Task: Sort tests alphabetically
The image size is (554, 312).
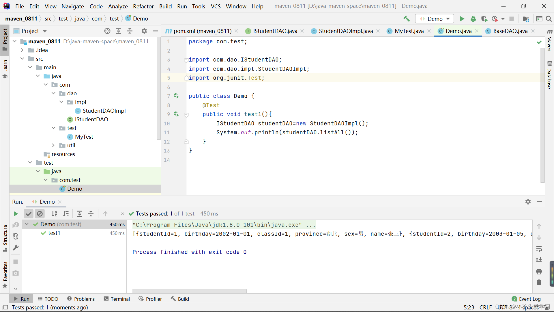Action: click(54, 214)
